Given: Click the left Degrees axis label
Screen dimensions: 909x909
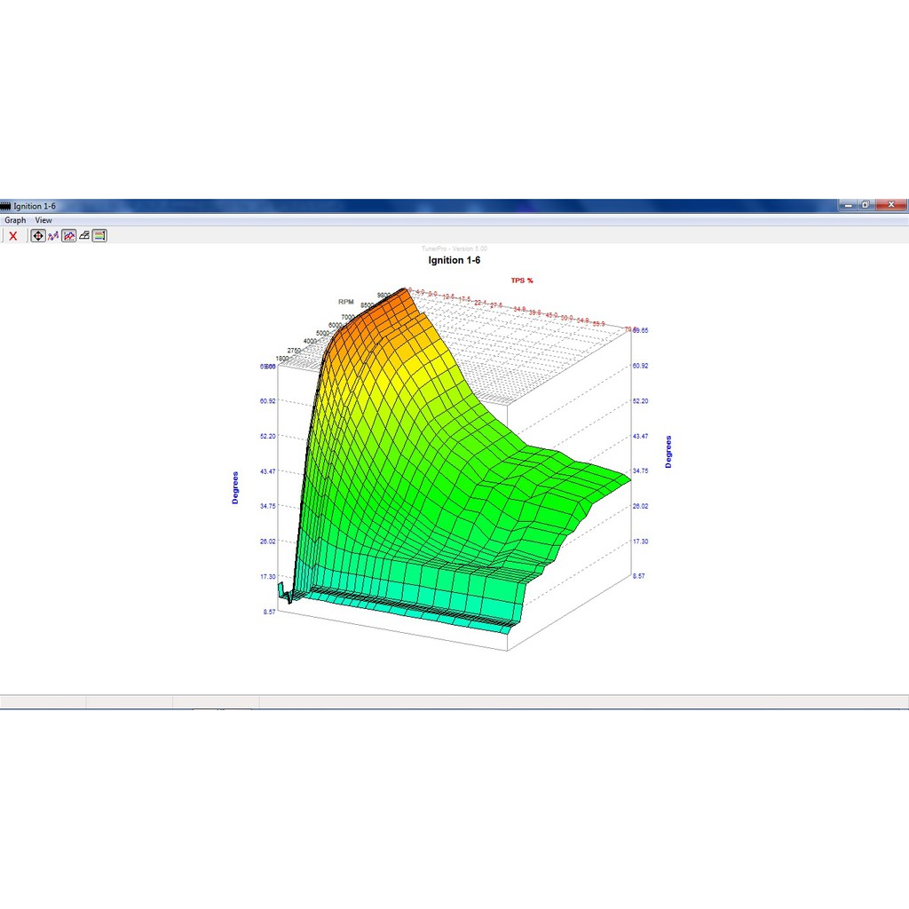Looking at the screenshot, I should pos(235,487).
